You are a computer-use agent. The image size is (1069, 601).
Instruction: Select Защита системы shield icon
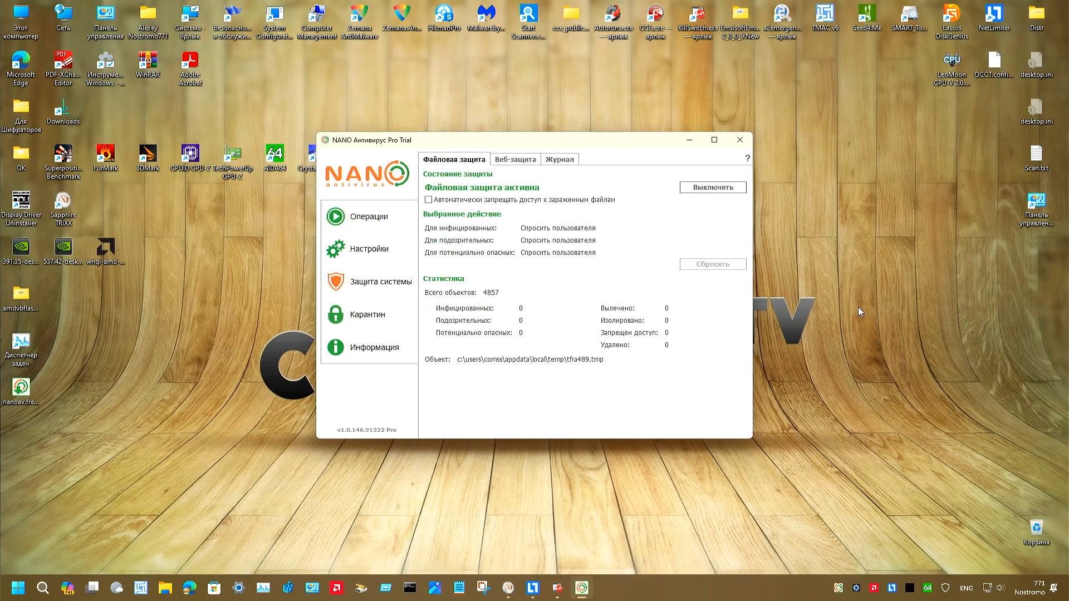tap(336, 282)
